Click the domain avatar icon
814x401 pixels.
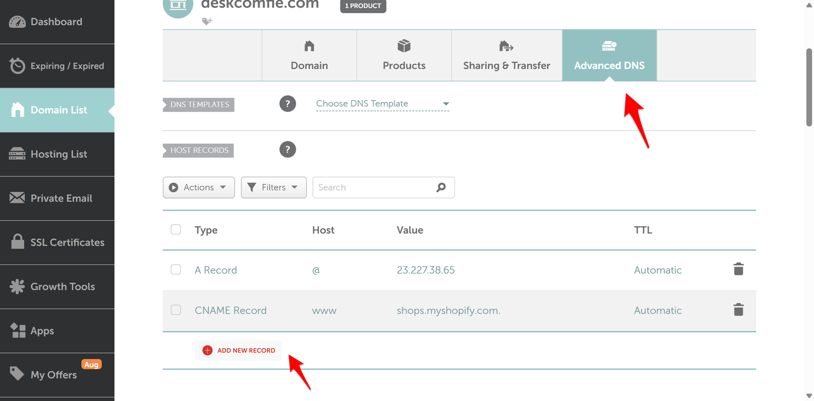click(178, 6)
